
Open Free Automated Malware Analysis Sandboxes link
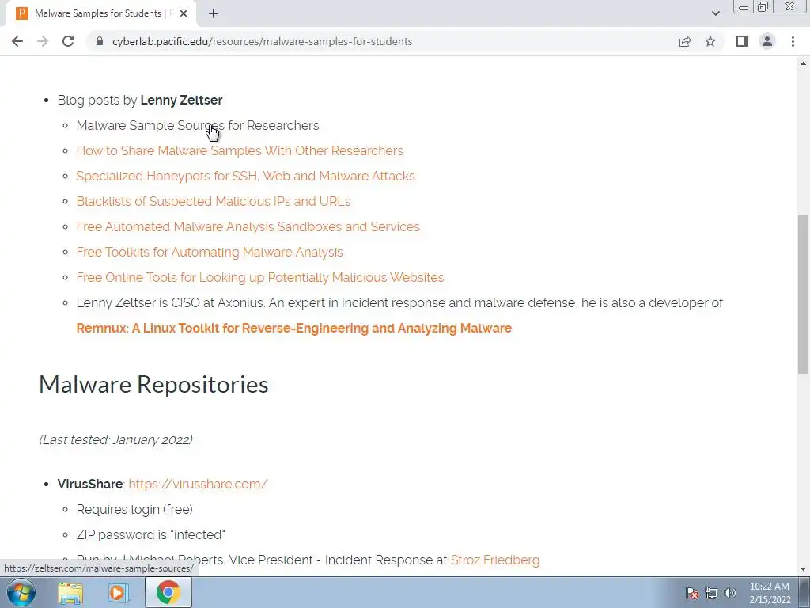click(x=248, y=226)
